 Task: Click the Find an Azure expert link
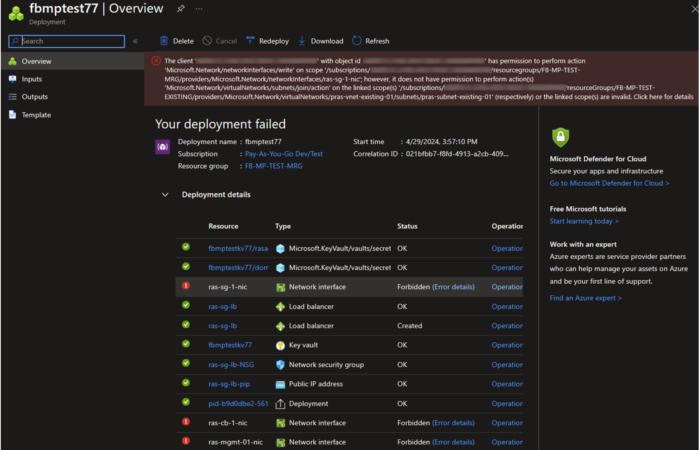(585, 298)
